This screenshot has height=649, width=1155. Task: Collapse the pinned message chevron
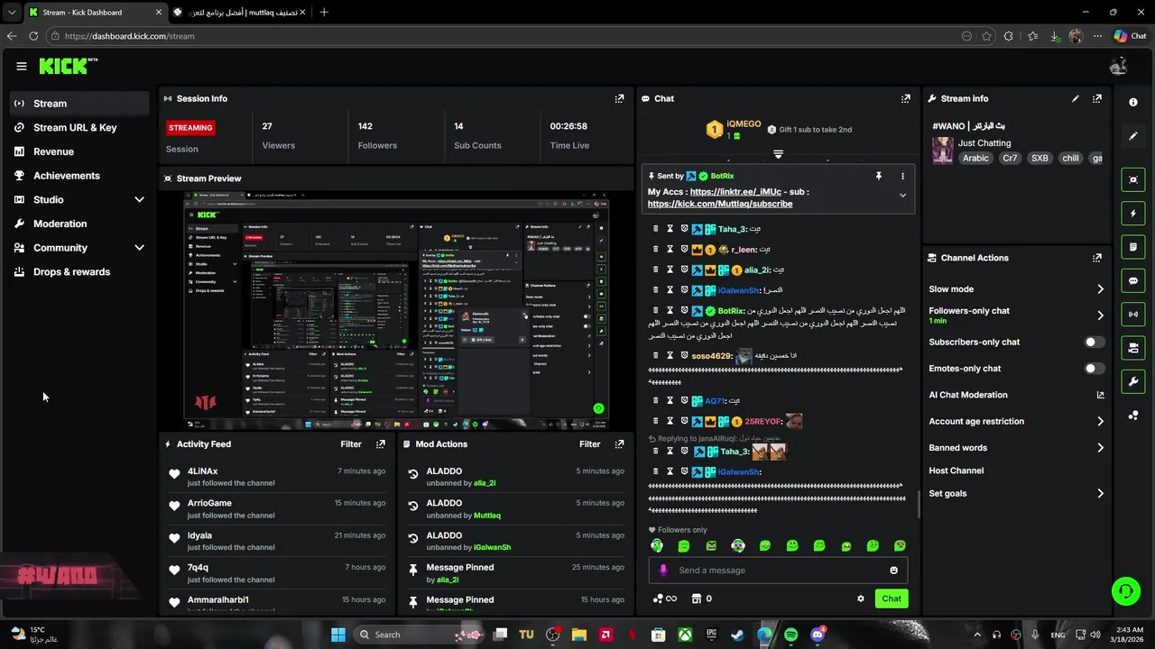(x=902, y=196)
